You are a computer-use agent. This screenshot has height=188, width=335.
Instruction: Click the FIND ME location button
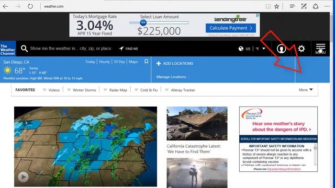[129, 49]
